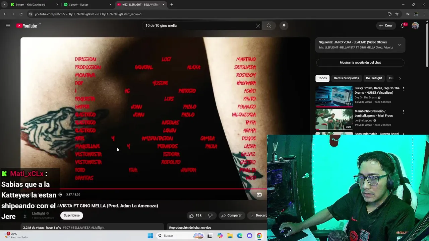The image size is (429, 241).
Task: Go to YouTube home via logo
Action: [26, 26]
